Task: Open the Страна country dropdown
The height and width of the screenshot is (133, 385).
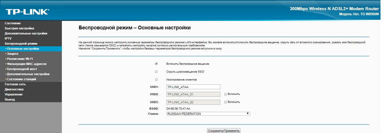Action: click(208, 114)
